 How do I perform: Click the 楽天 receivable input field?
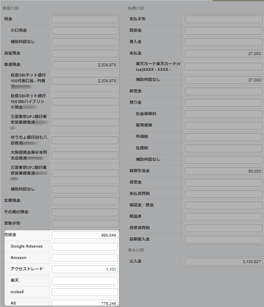tap(85, 281)
